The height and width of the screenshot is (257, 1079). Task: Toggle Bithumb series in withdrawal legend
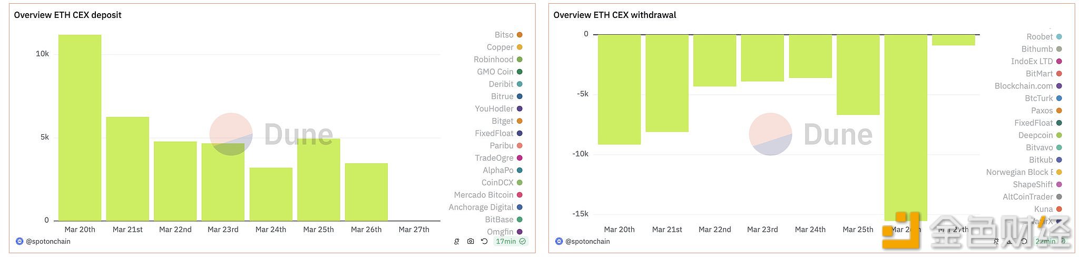[1037, 49]
